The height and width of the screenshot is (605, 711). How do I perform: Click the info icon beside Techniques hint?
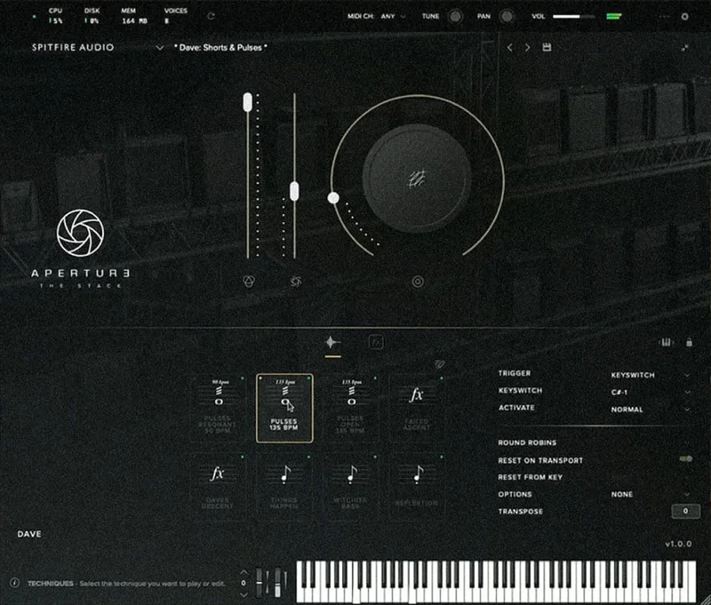(14, 583)
